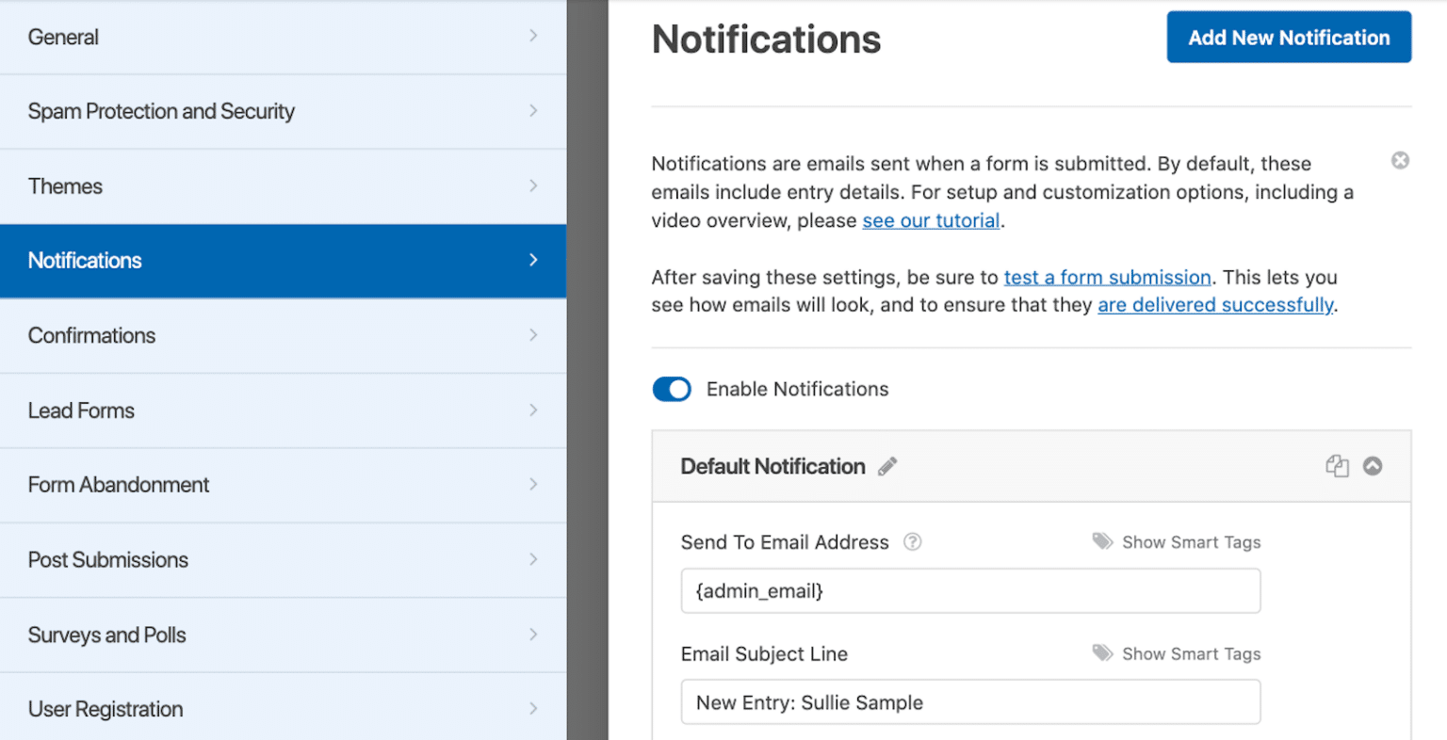1447x740 pixels.
Task: Expand the User Registration chevron
Action: [x=533, y=708]
